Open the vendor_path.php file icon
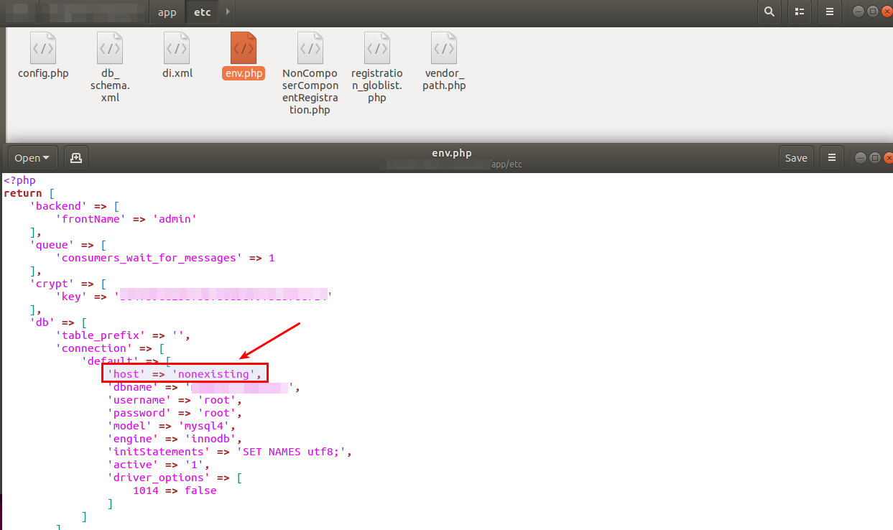The width and height of the screenshot is (893, 530). coord(443,55)
